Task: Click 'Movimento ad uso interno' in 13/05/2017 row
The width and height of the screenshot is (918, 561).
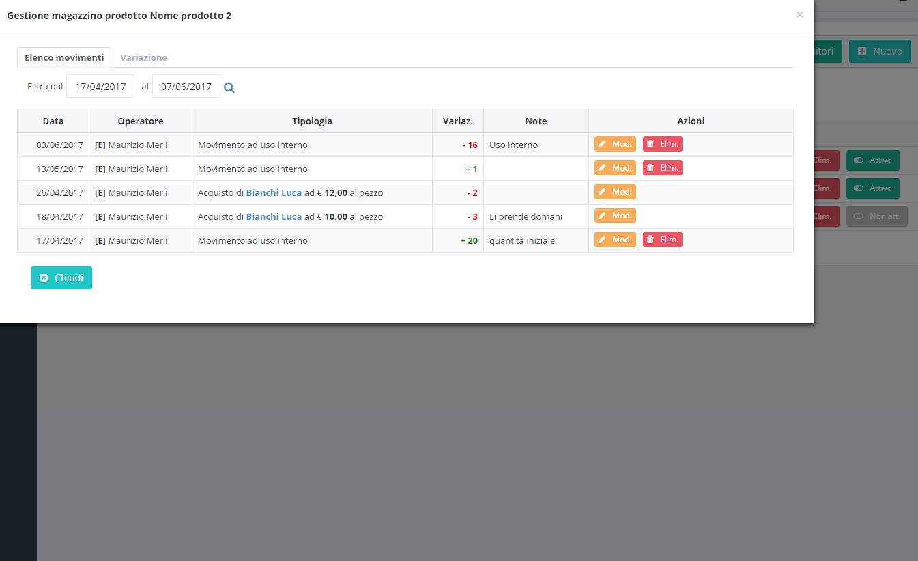Action: 253,169
